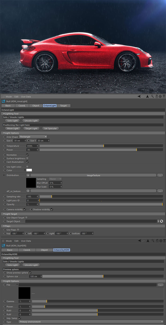The height and width of the screenshot is (325, 166).
Task: Click the ImageTexture distribution button
Action: pyautogui.click(x=93, y=175)
